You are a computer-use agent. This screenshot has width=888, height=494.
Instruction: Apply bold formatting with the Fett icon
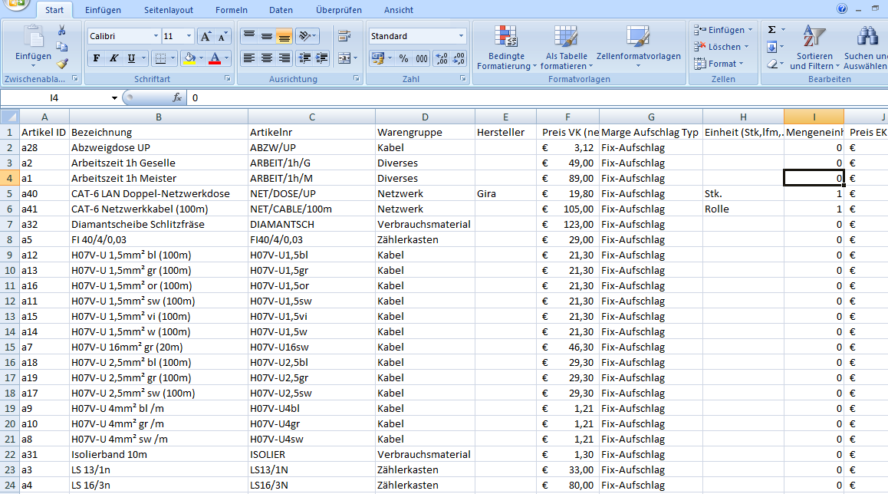(97, 58)
